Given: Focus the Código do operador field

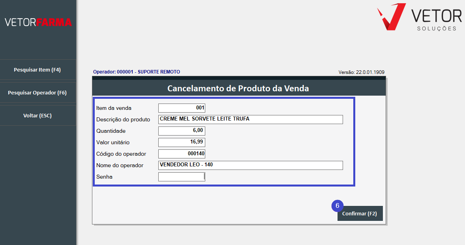Looking at the screenshot, I should point(182,154).
